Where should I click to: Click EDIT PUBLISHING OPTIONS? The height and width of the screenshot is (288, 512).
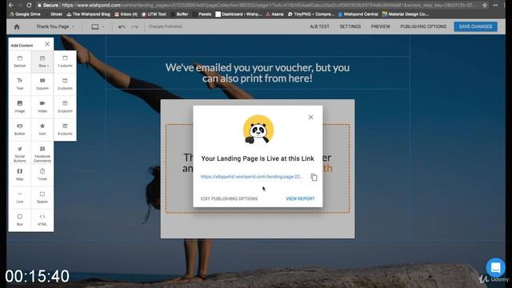coord(230,198)
